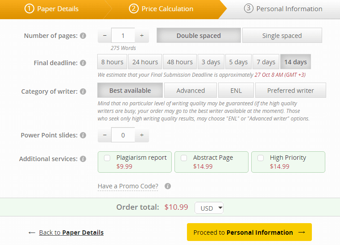Image resolution: width=340 pixels, height=245 pixels.
Task: Select Double spaced option
Action: point(199,35)
